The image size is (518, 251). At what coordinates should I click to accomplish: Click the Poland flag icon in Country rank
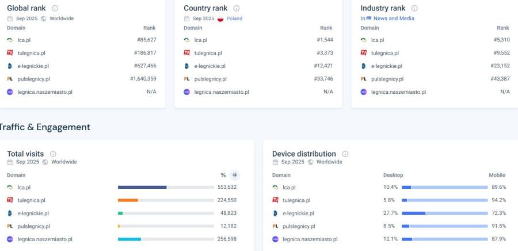point(220,18)
